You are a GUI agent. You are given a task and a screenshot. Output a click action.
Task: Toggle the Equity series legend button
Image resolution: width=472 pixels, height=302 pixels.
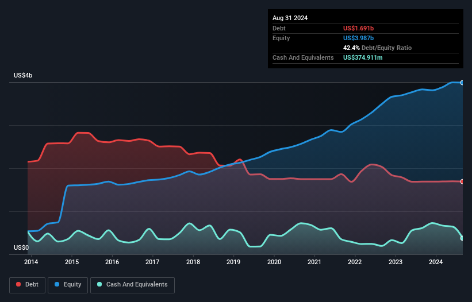[x=68, y=285]
